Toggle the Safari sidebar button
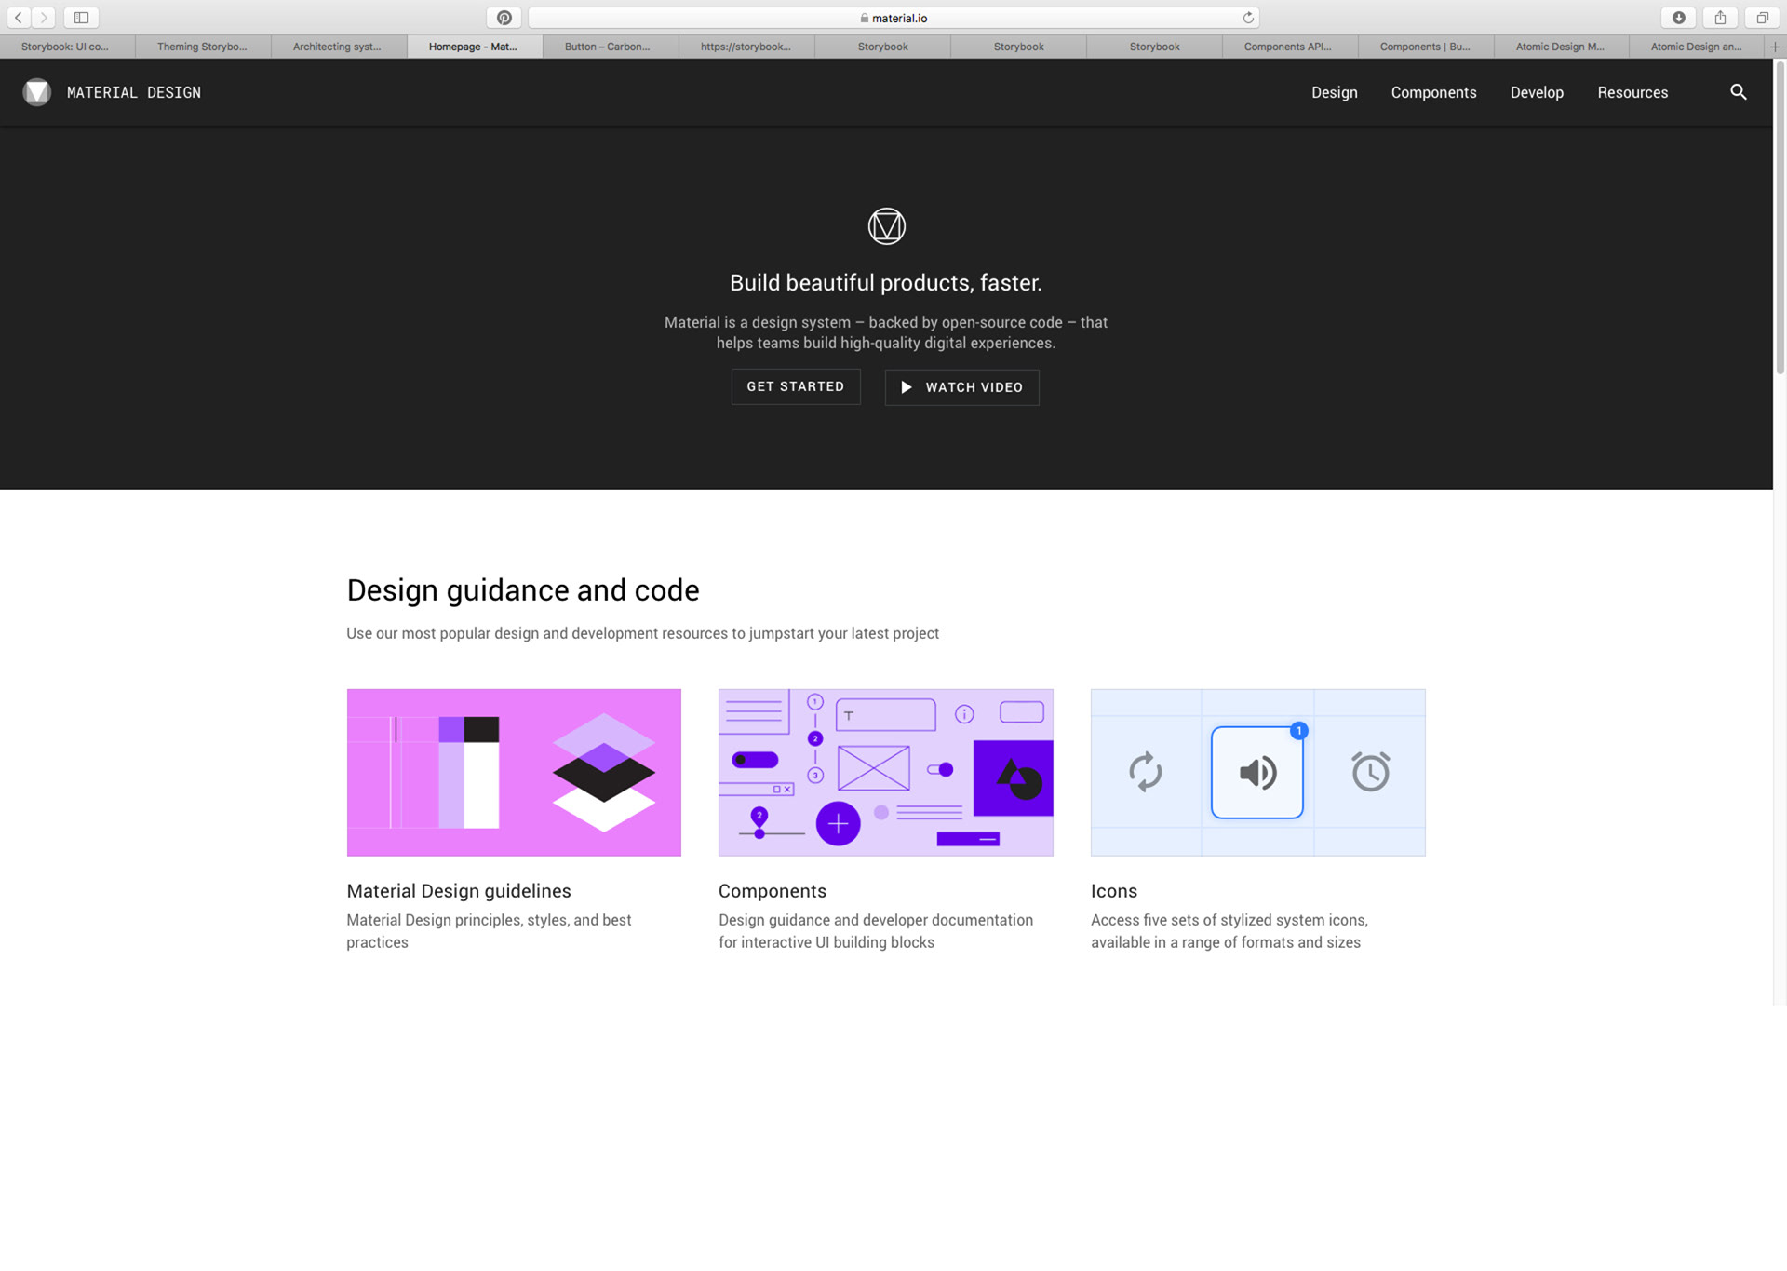The width and height of the screenshot is (1787, 1271). tap(81, 18)
